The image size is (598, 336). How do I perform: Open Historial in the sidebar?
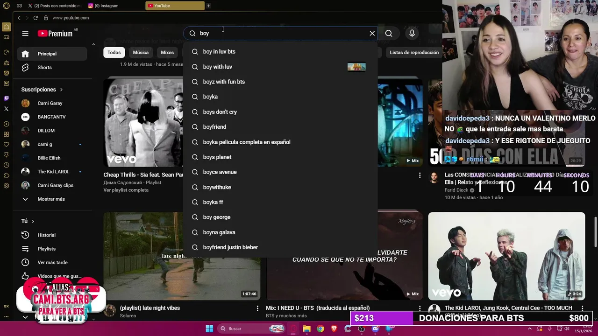point(52,235)
